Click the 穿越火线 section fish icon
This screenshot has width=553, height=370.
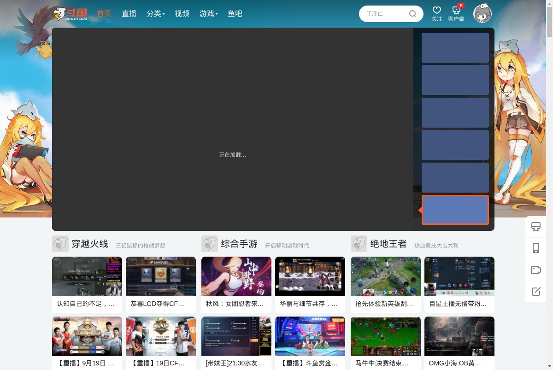[x=60, y=244]
